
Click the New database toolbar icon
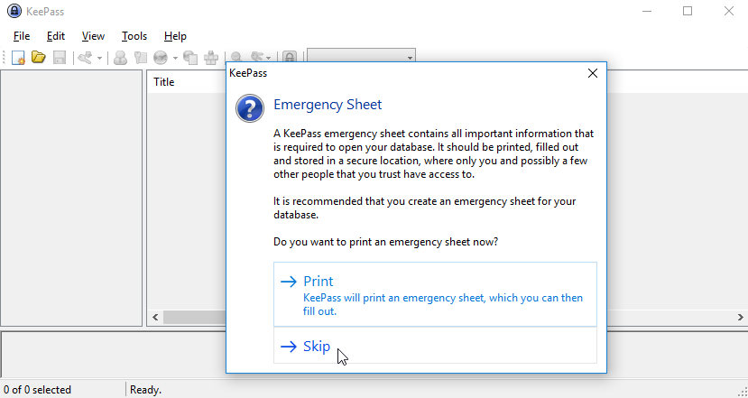pos(19,57)
